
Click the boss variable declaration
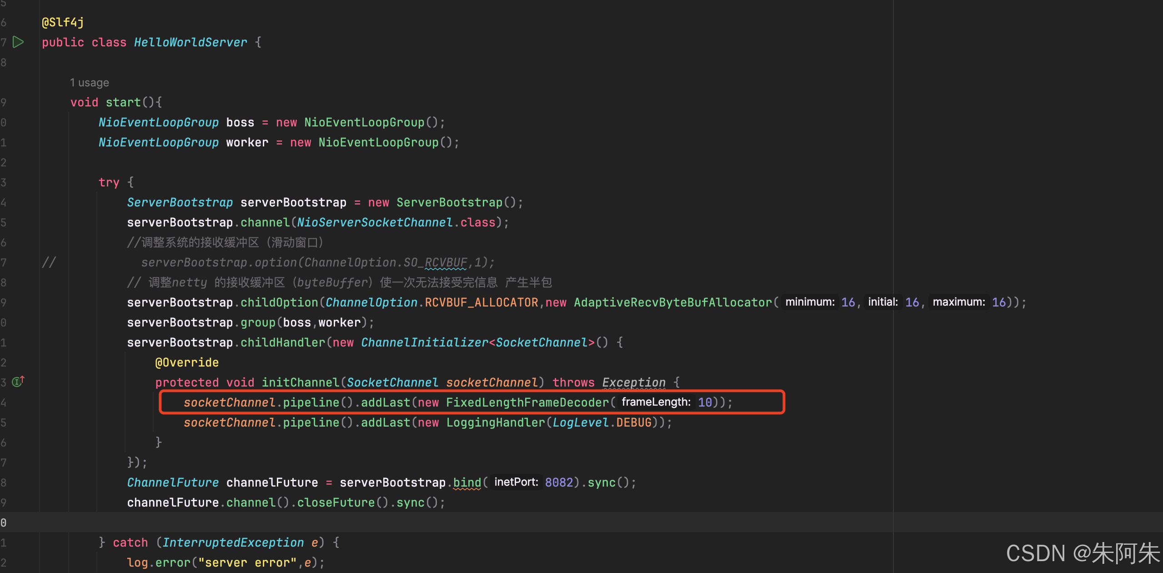point(240,122)
